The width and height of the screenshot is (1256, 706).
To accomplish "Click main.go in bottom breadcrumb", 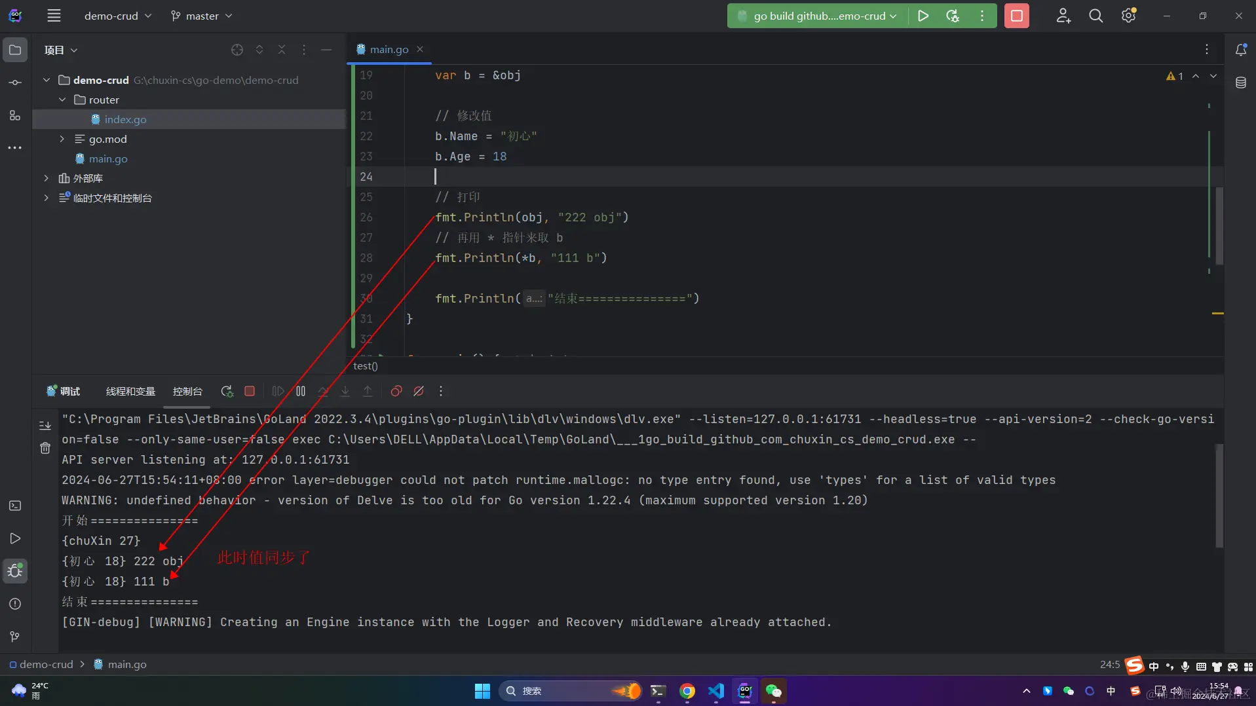I will (121, 664).
